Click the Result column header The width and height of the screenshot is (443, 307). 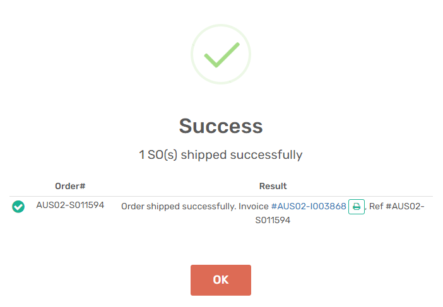tap(273, 186)
